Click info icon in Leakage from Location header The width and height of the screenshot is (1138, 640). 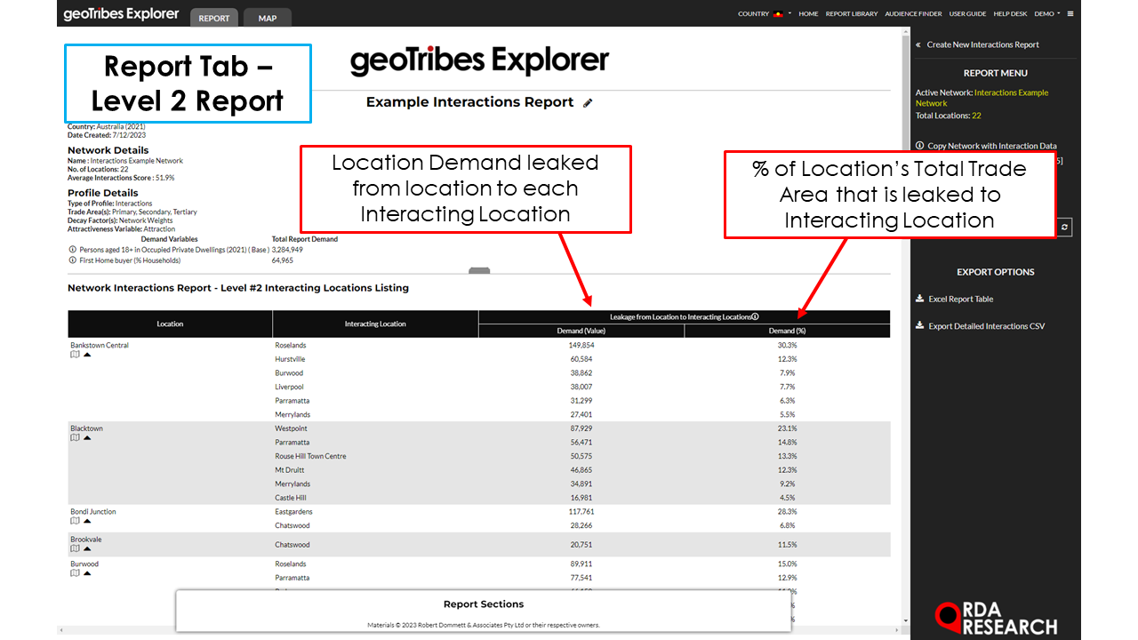click(755, 316)
